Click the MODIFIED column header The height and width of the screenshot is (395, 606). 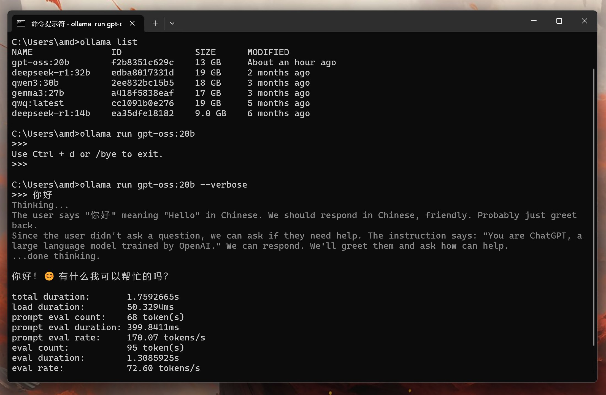[268, 52]
